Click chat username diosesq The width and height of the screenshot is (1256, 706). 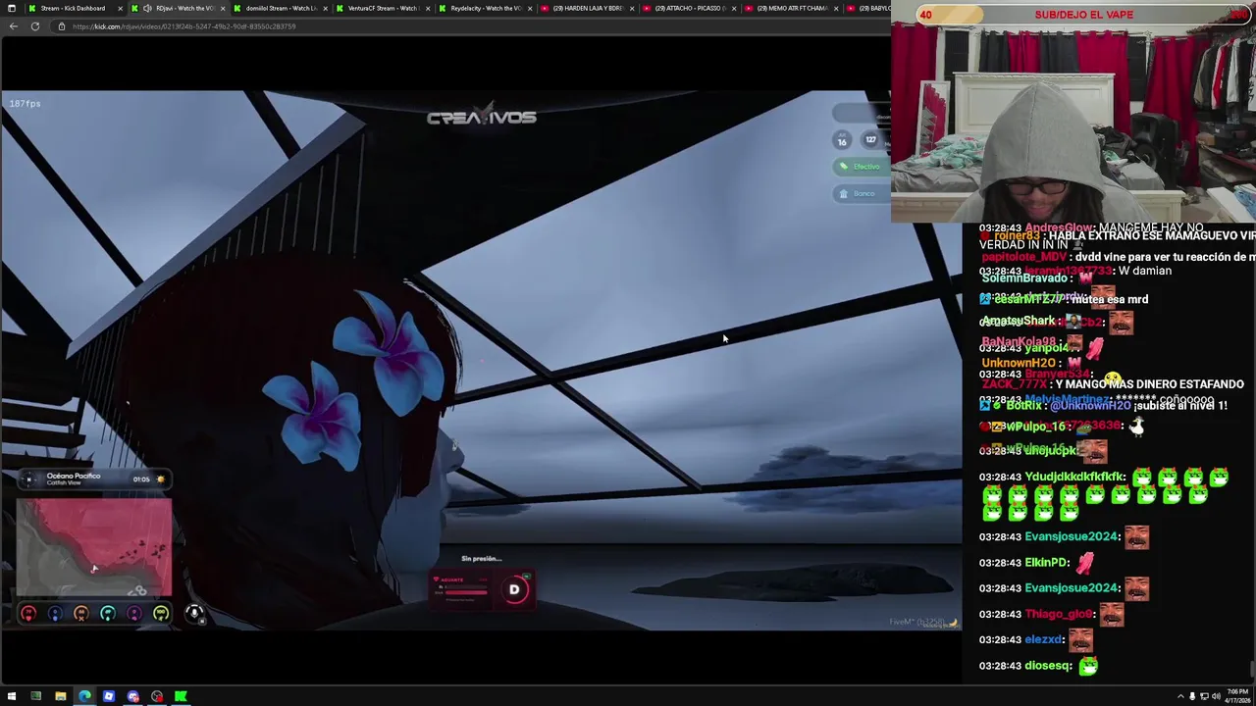click(1046, 666)
